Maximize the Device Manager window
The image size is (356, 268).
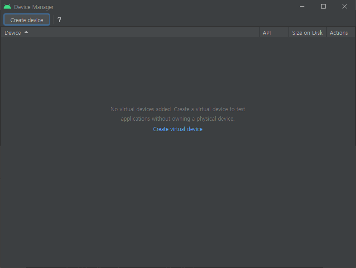(x=323, y=7)
